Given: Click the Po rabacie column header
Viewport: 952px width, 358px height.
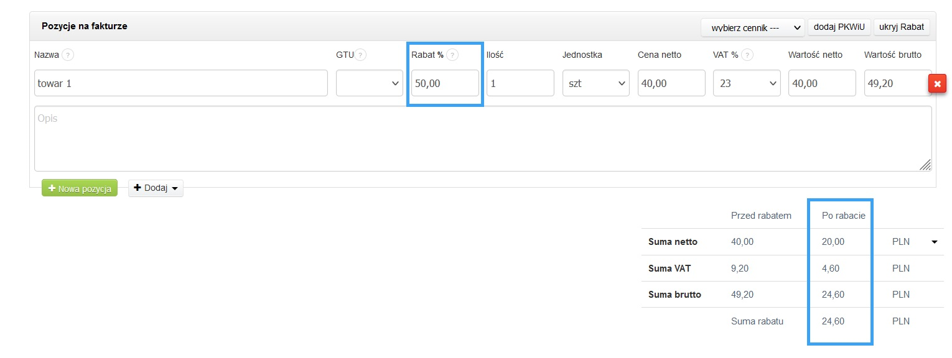Looking at the screenshot, I should pyautogui.click(x=844, y=216).
